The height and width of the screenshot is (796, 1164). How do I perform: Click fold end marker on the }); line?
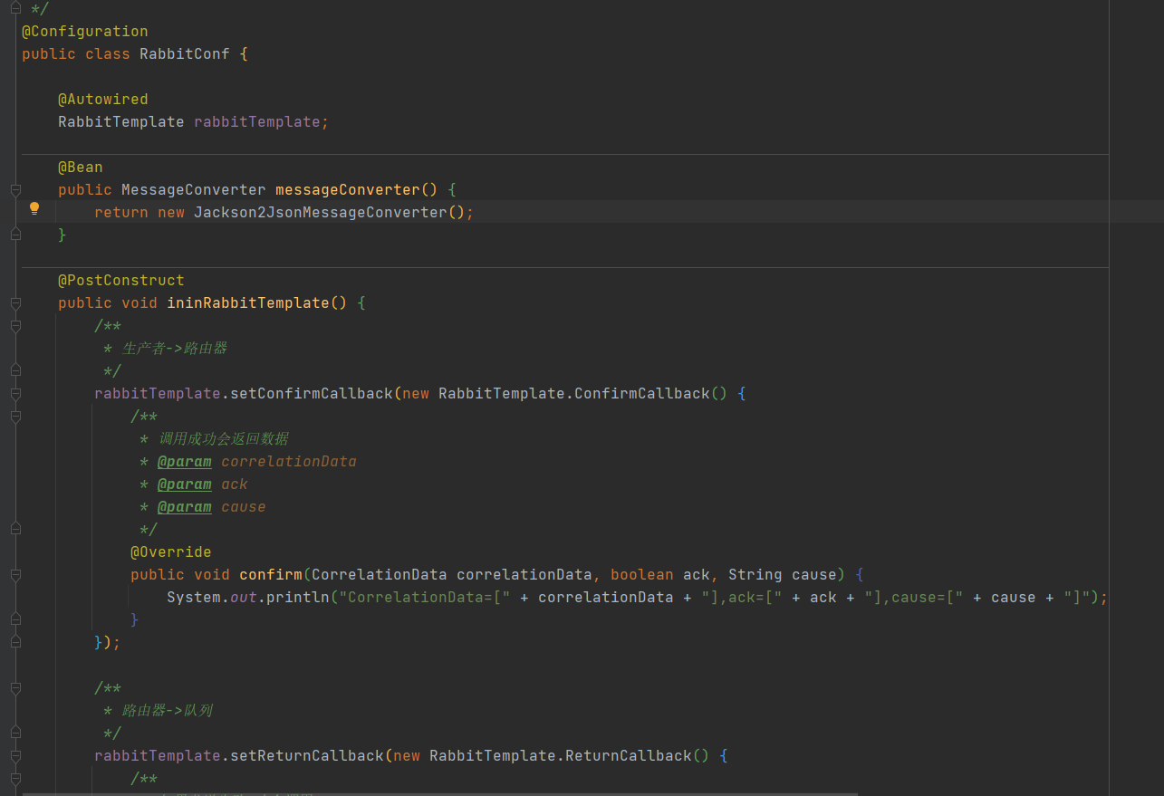[15, 642]
